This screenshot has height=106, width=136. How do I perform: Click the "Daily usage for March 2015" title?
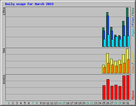click(29, 4)
